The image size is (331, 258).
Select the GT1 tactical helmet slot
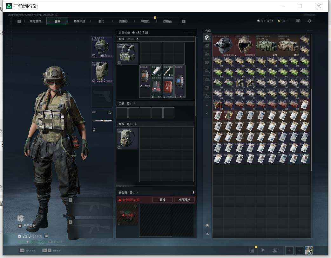coord(102,47)
